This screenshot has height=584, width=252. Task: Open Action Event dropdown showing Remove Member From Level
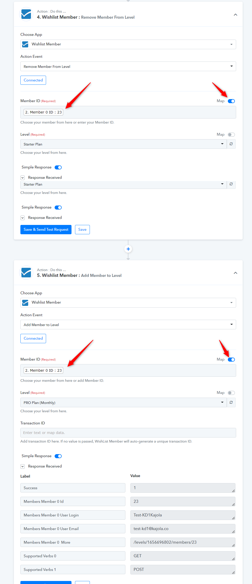point(128,66)
